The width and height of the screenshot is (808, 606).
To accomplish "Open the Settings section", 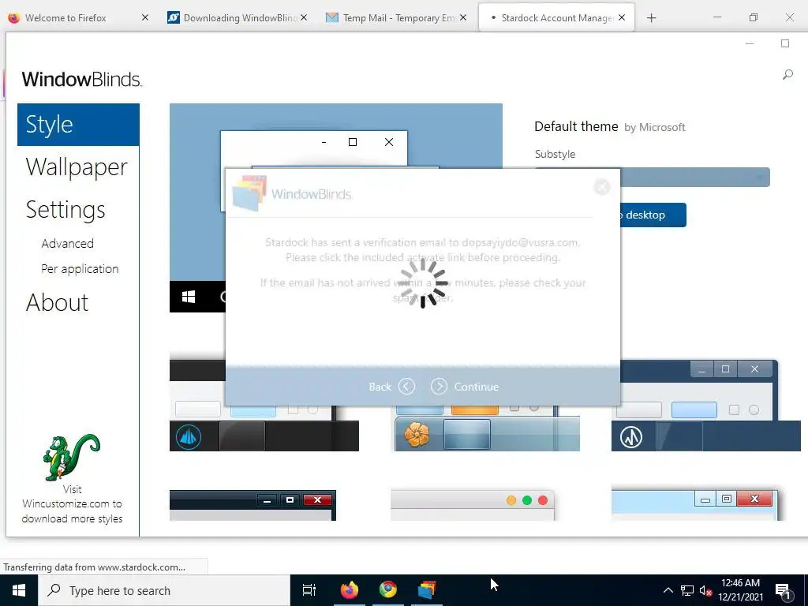I will [65, 210].
